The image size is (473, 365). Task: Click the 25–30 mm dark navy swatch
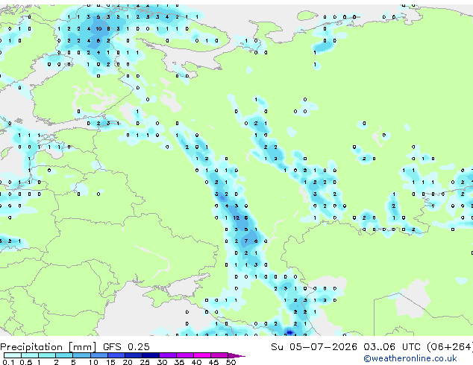tap(151, 355)
